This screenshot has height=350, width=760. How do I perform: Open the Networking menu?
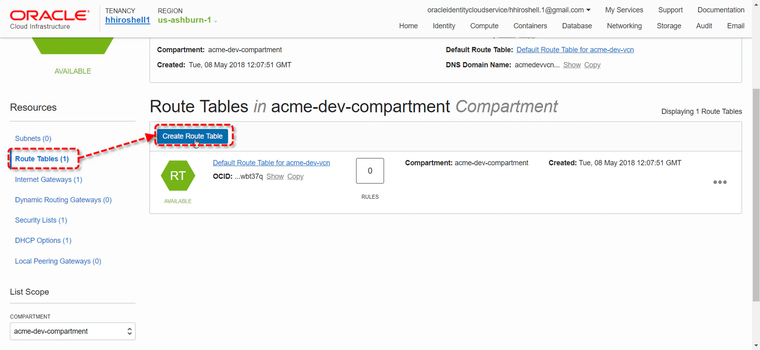pos(624,26)
